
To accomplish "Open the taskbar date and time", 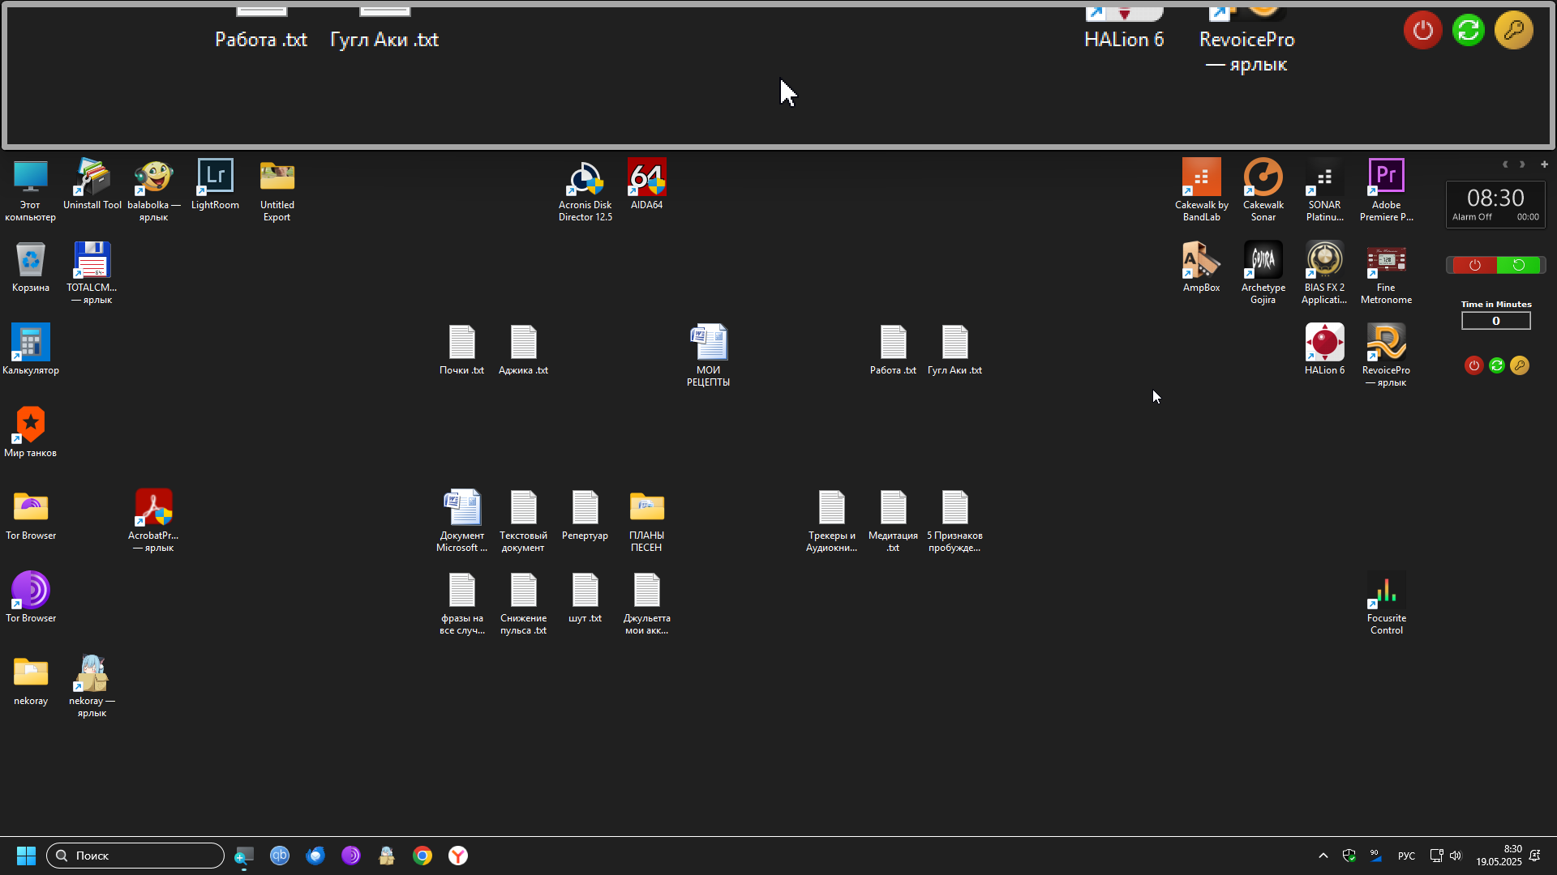I will coord(1499,856).
